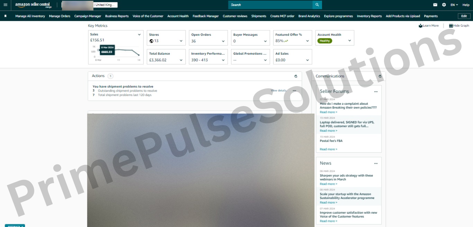Open the messages envelope icon

(435, 5)
